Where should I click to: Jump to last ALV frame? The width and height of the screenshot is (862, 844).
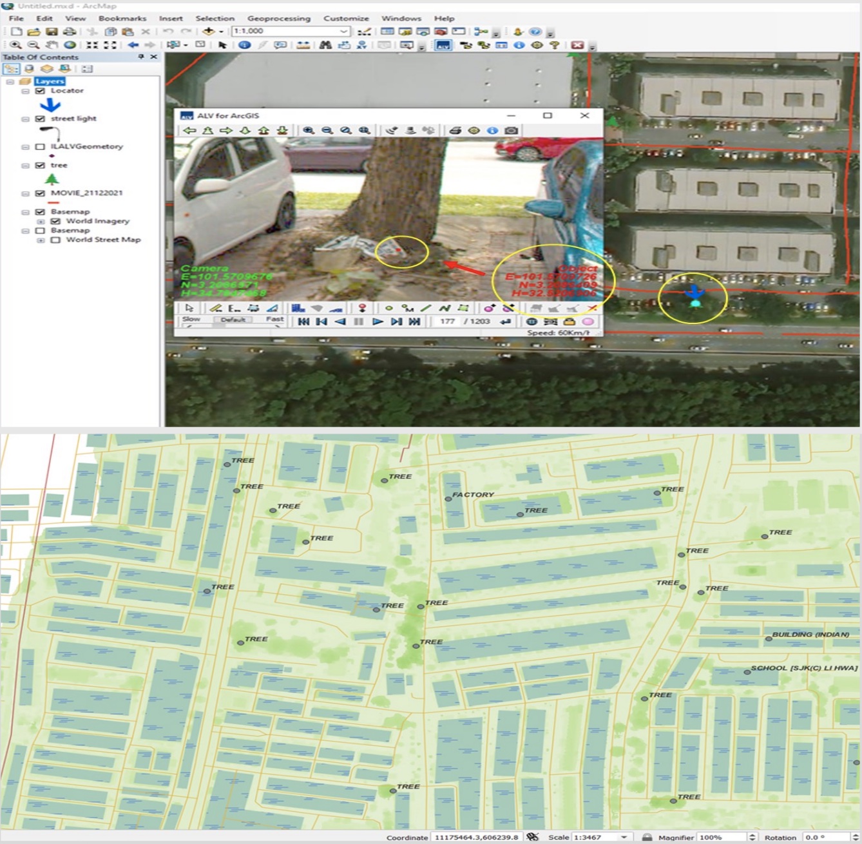coord(415,321)
